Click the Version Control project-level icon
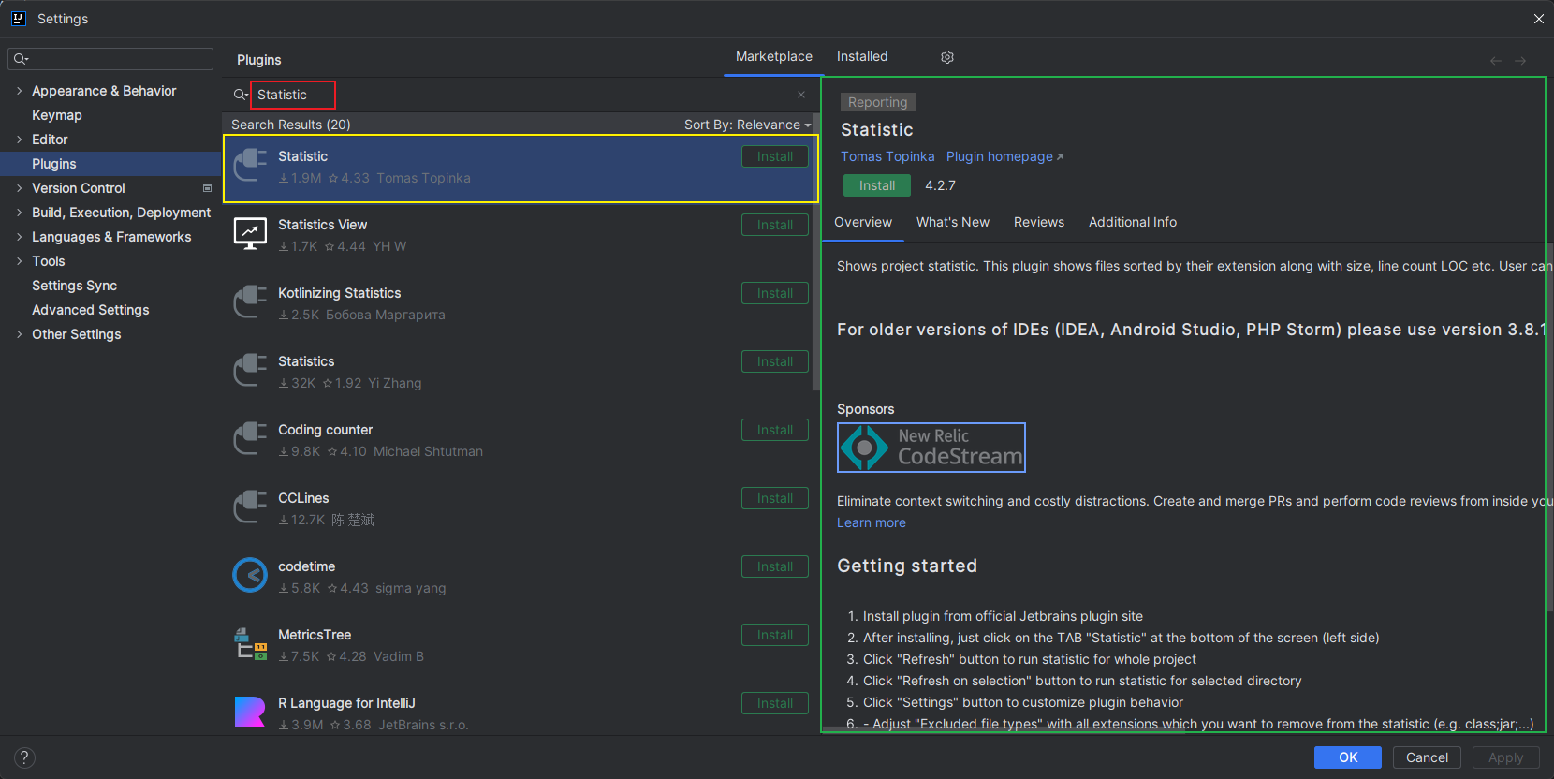The width and height of the screenshot is (1554, 779). (x=208, y=188)
